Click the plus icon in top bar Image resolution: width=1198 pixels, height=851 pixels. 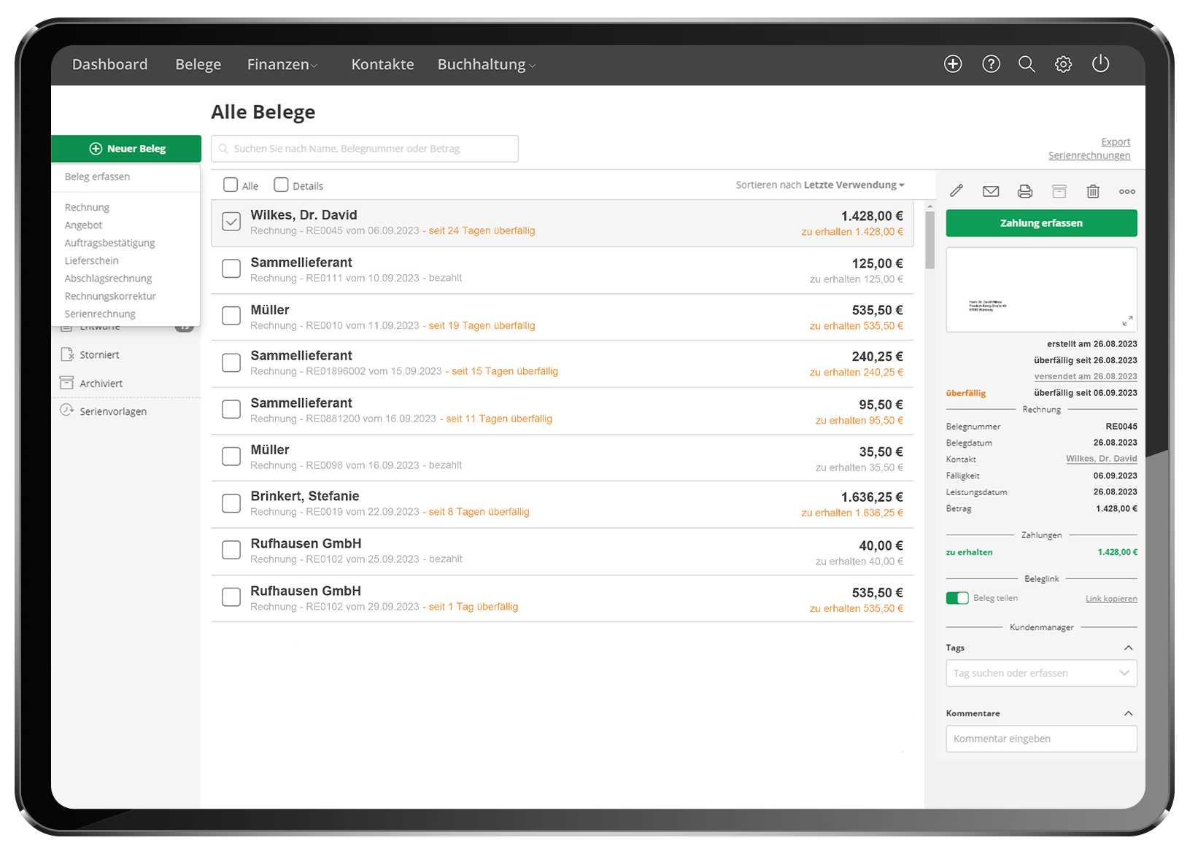pyautogui.click(x=953, y=64)
